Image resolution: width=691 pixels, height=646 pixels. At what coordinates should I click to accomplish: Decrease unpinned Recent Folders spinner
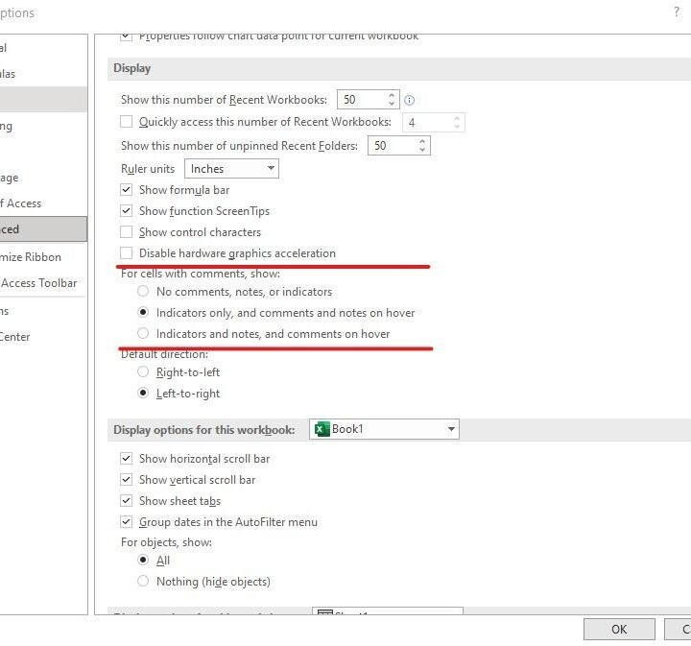(x=422, y=151)
